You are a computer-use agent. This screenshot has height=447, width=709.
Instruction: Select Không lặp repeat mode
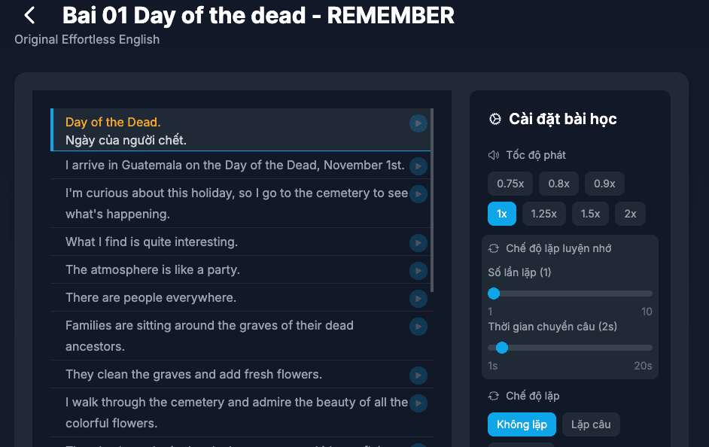[522, 424]
